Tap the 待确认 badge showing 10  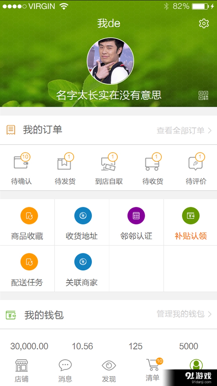(25, 157)
